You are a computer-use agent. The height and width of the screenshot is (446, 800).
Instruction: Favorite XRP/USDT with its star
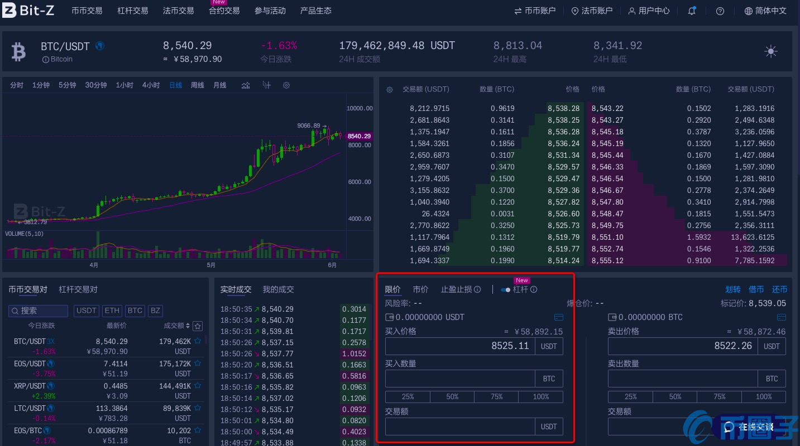[198, 385]
